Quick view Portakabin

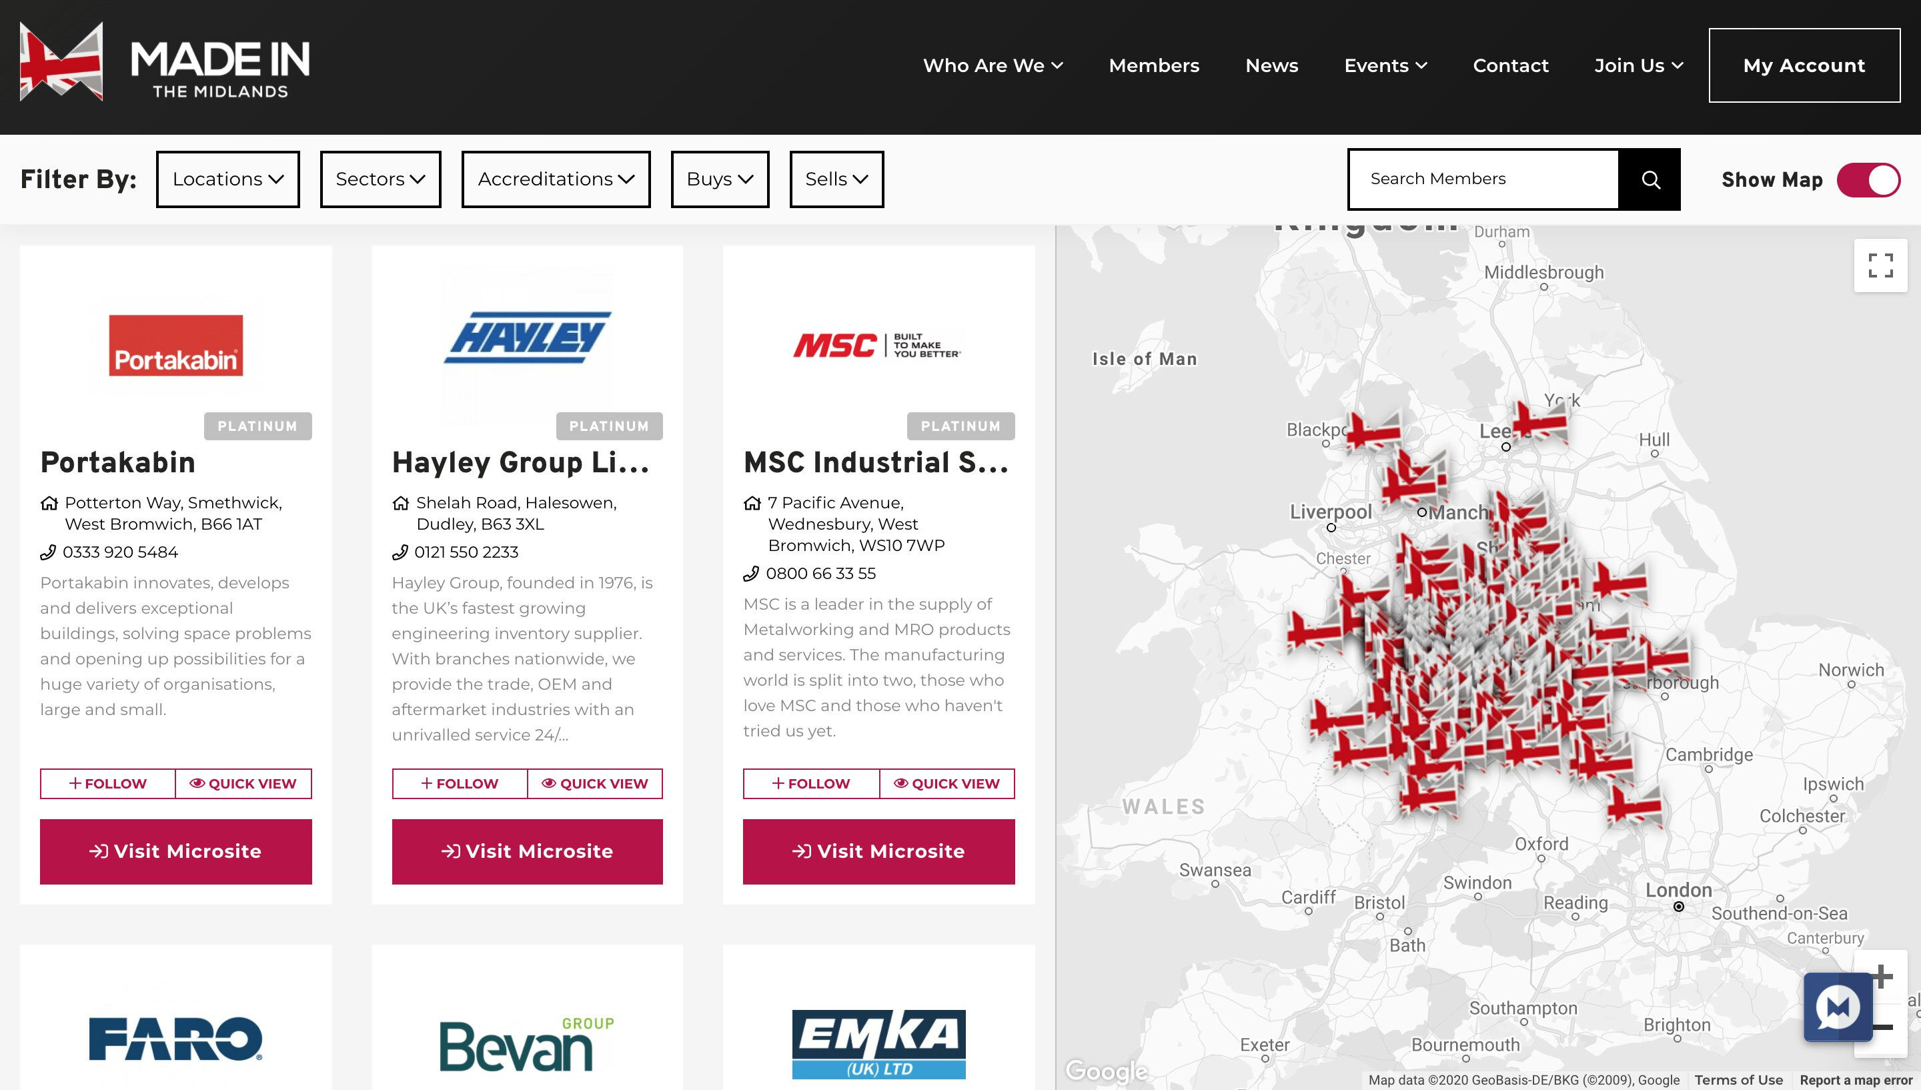243,783
